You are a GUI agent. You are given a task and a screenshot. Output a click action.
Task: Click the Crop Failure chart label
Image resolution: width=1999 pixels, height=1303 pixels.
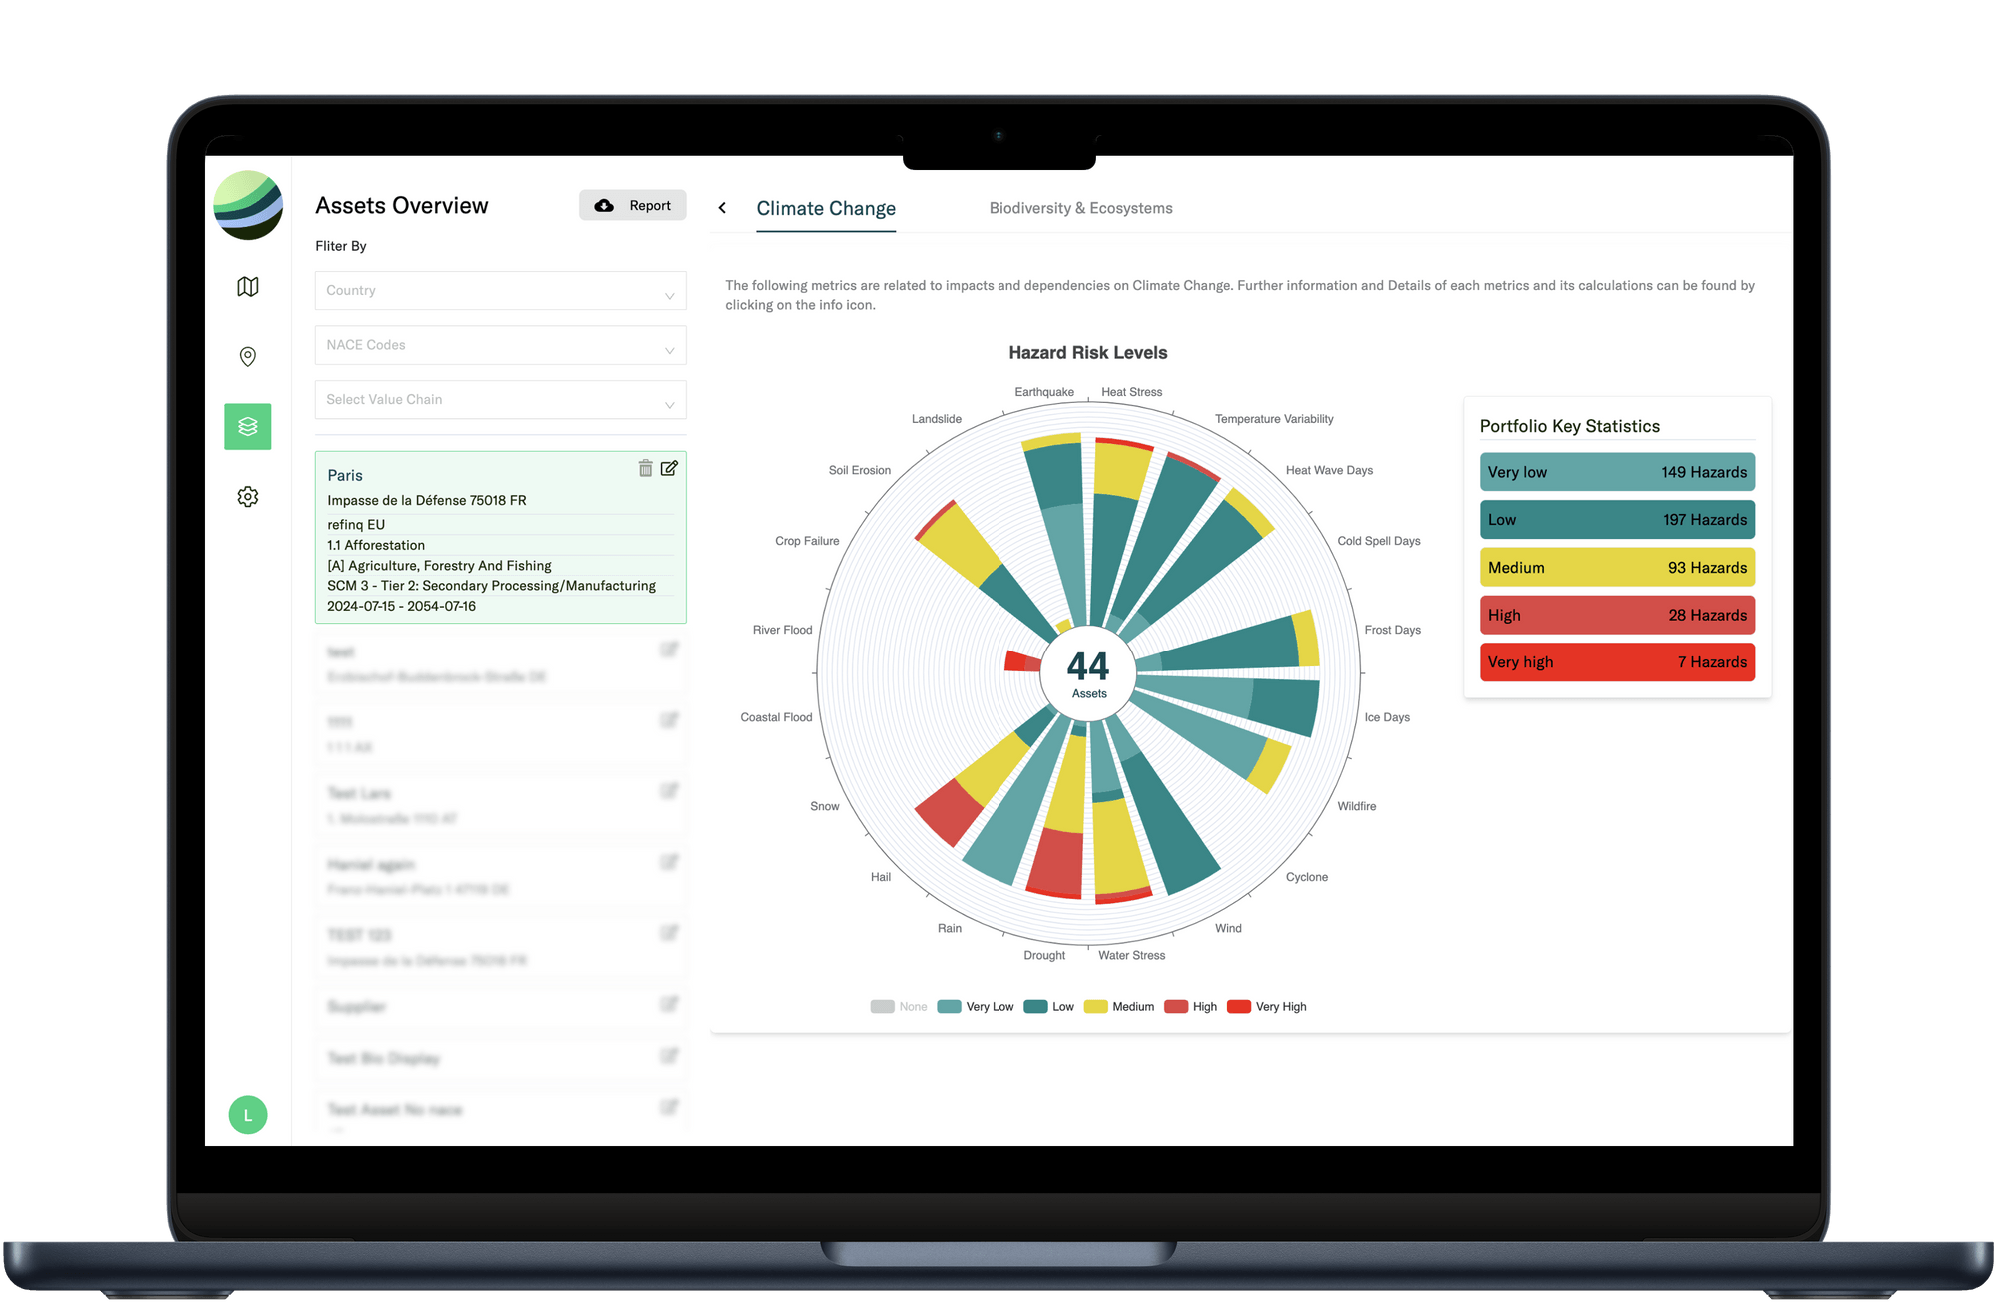[x=807, y=541]
